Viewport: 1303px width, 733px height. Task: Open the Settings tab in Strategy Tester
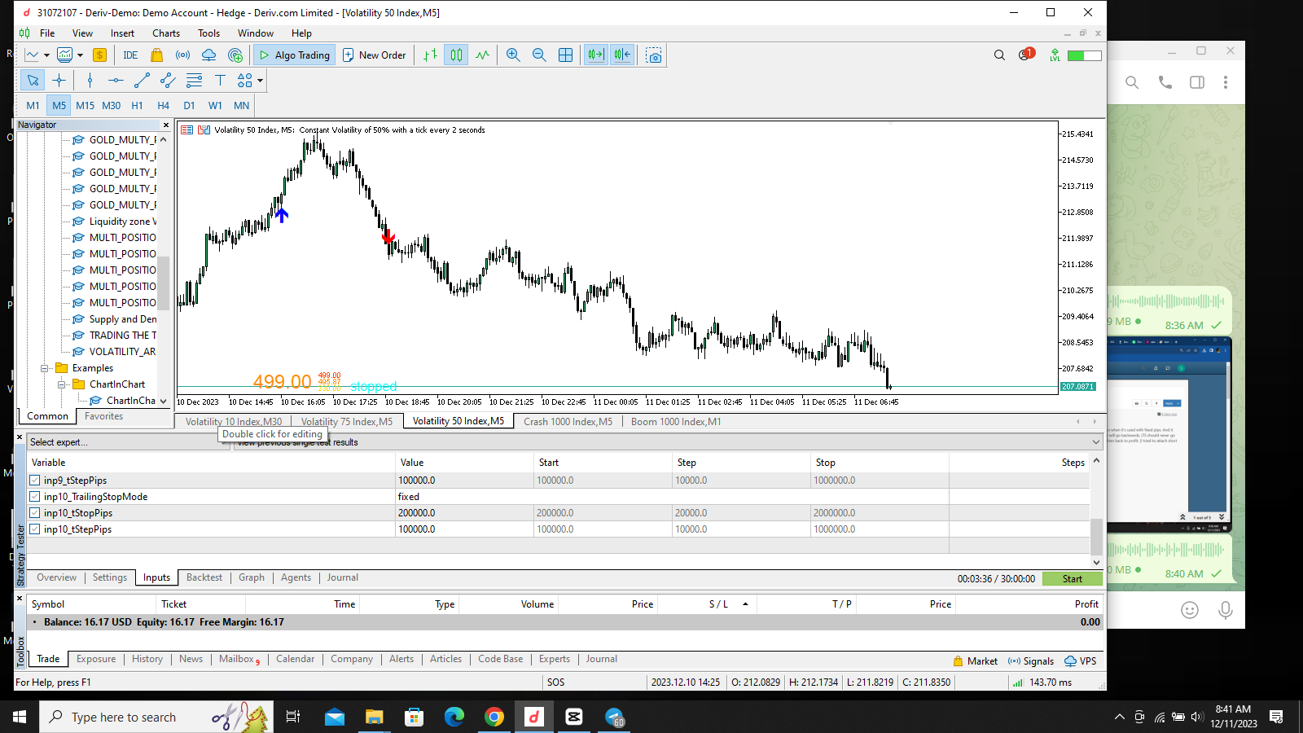tap(110, 577)
